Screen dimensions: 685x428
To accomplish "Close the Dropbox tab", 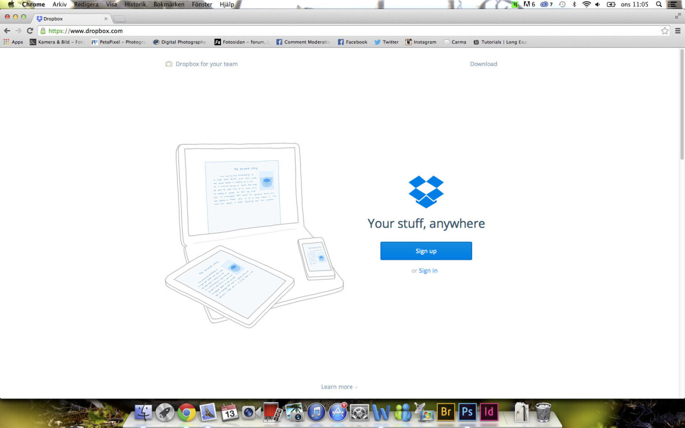I will point(106,19).
